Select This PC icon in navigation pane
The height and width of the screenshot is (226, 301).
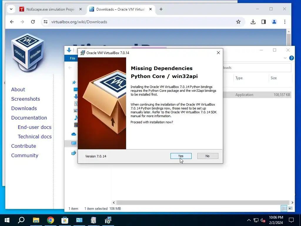coord(74,143)
